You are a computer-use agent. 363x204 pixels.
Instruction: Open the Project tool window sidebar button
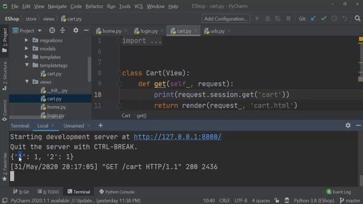coord(5,40)
